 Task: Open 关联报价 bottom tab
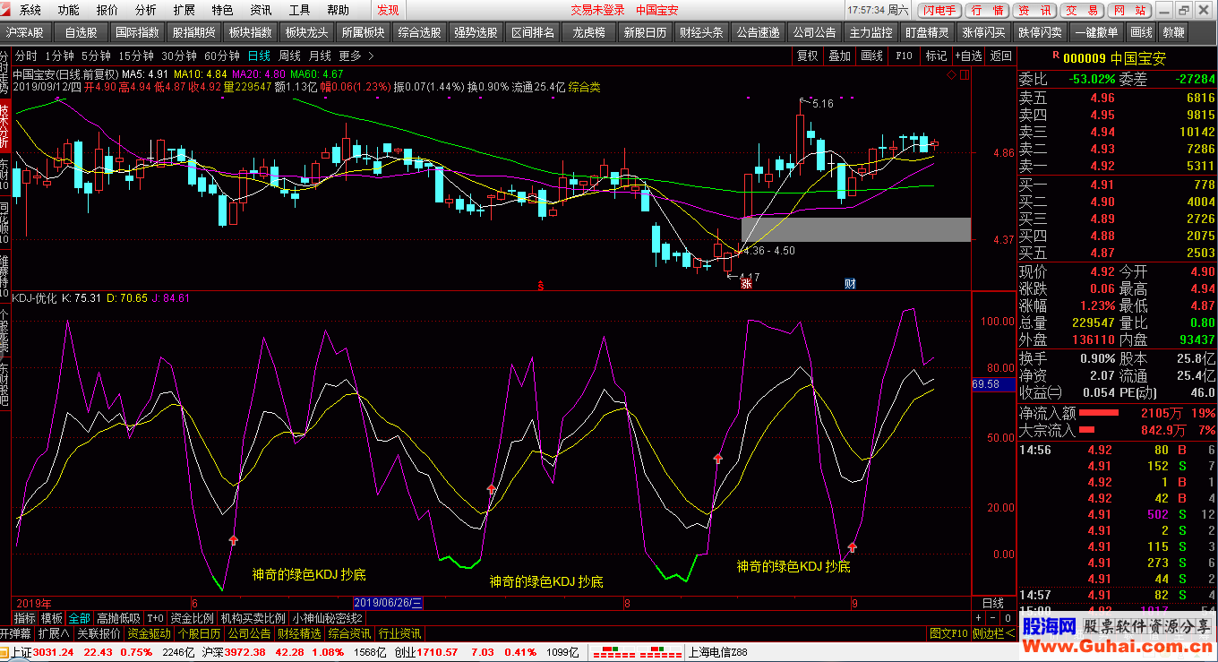point(99,632)
